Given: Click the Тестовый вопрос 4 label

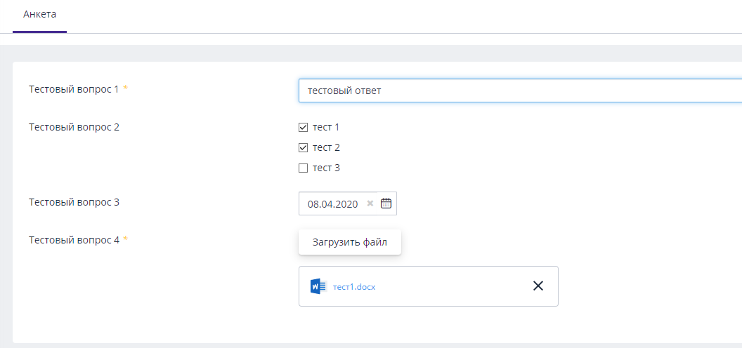Looking at the screenshot, I should 74,240.
